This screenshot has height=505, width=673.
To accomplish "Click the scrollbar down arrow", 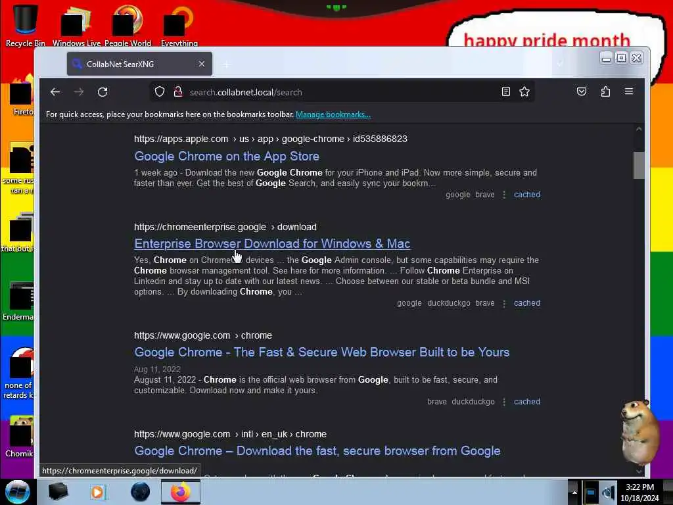I will point(639,471).
